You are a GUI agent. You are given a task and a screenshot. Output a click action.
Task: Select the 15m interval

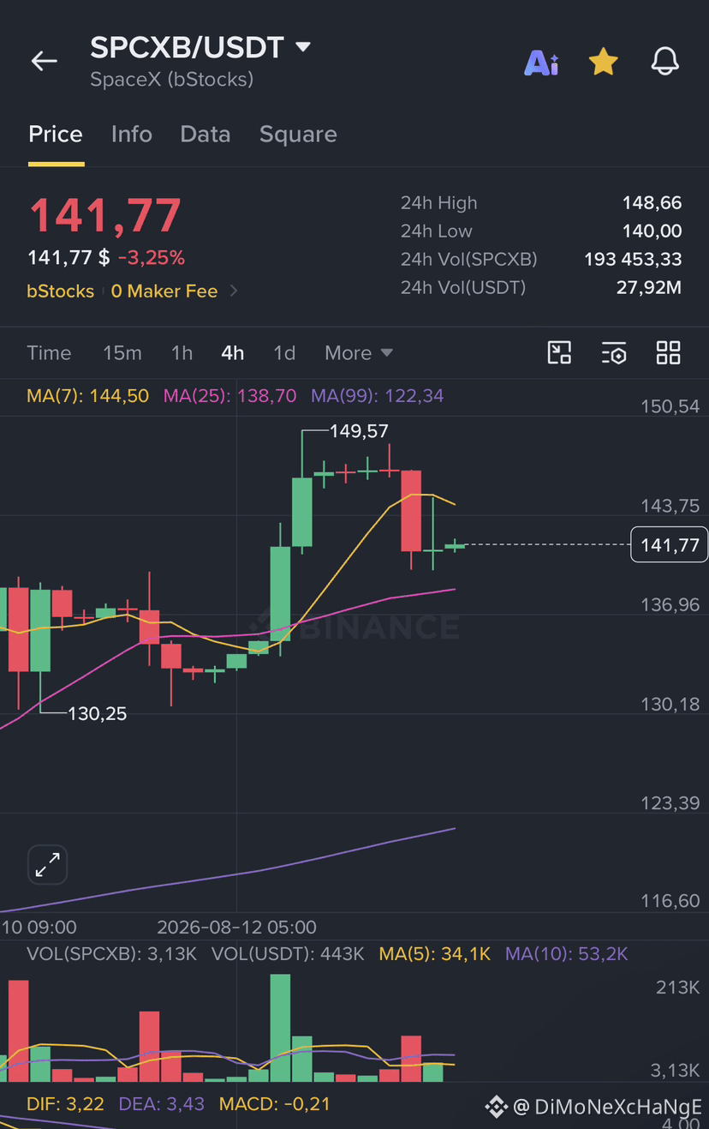click(122, 353)
